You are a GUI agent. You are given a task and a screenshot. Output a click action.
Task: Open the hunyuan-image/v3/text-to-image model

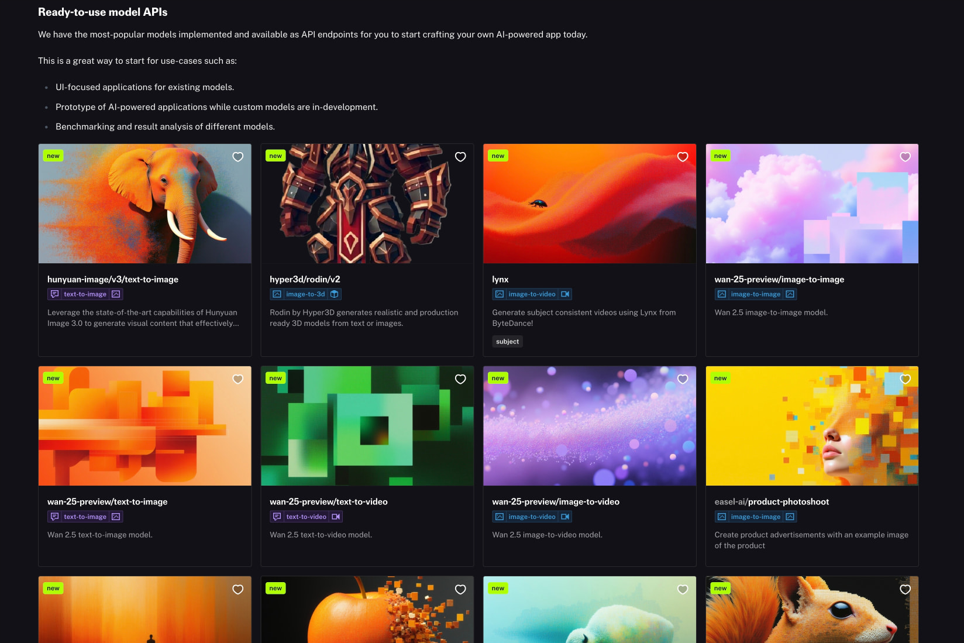coord(113,279)
